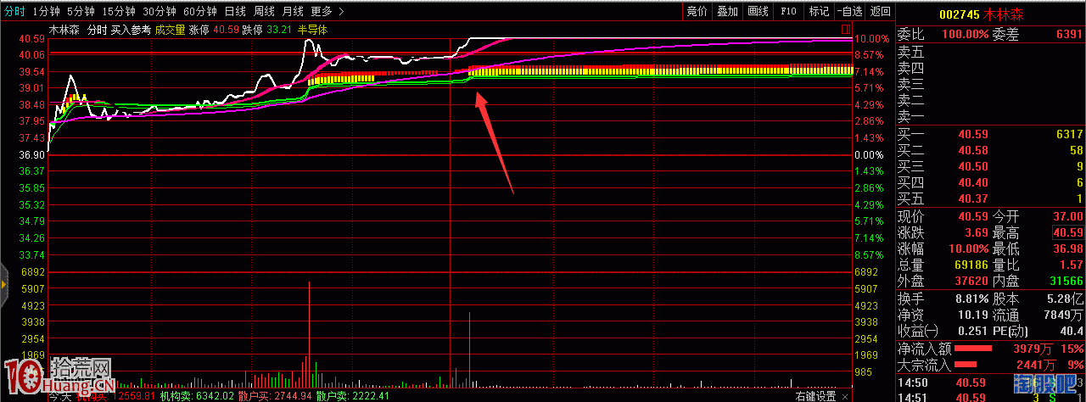Click the arrow next to 右键设置
The height and width of the screenshot is (402, 1086).
pos(844,396)
